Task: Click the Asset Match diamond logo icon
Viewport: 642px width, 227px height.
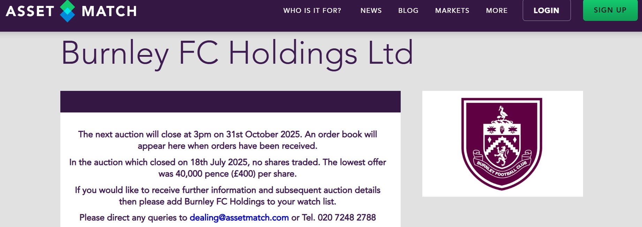Action: coord(67,11)
